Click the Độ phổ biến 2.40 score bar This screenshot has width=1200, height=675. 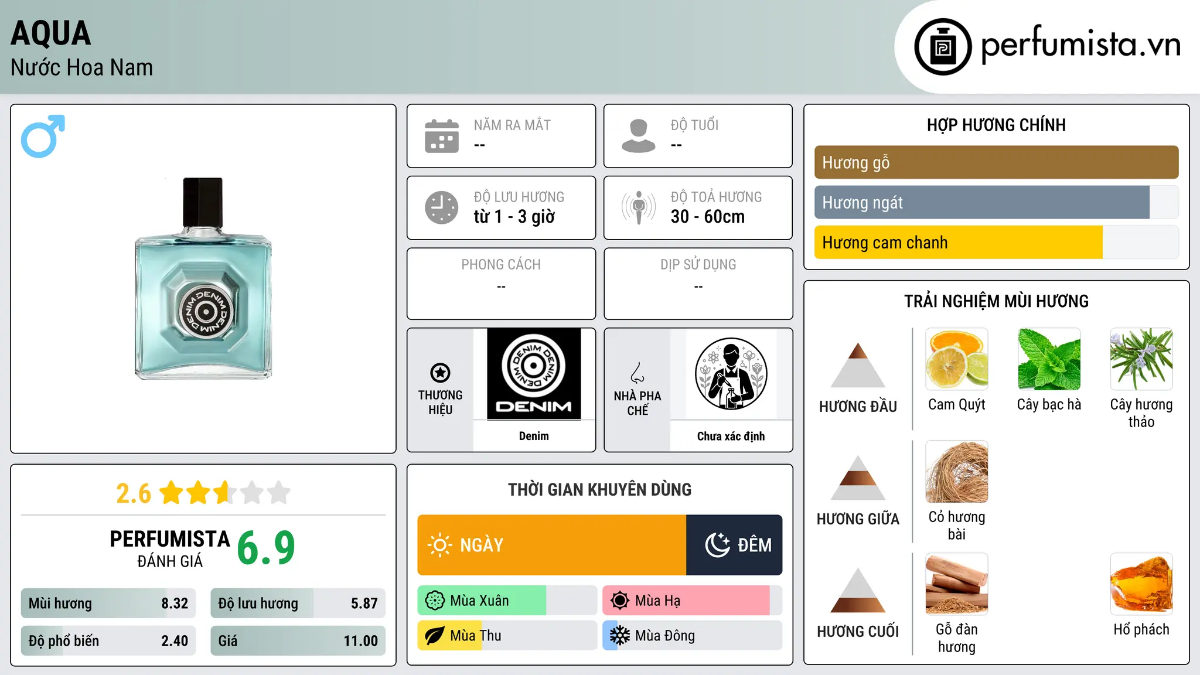point(108,641)
